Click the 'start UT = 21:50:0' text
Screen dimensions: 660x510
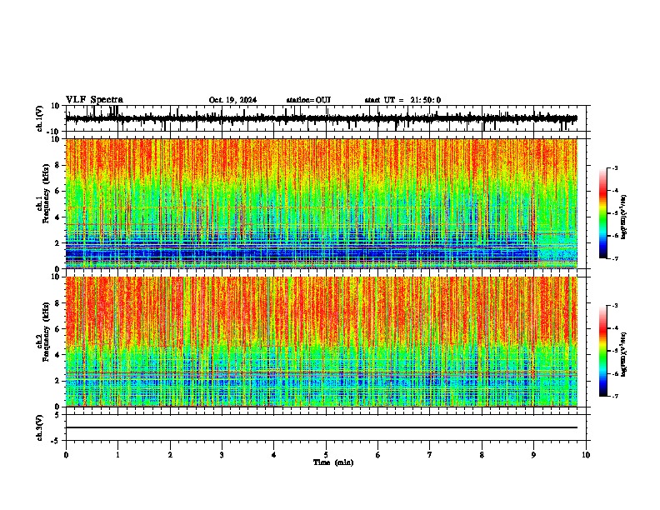click(402, 100)
